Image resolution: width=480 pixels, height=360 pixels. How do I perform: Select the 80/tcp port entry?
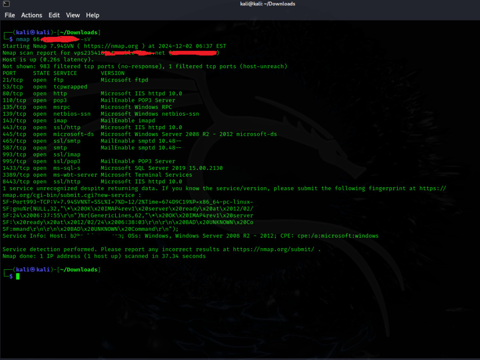click(12, 94)
